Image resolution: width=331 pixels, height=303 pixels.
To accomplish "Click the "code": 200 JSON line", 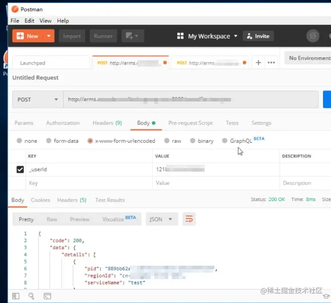I will tap(67, 240).
